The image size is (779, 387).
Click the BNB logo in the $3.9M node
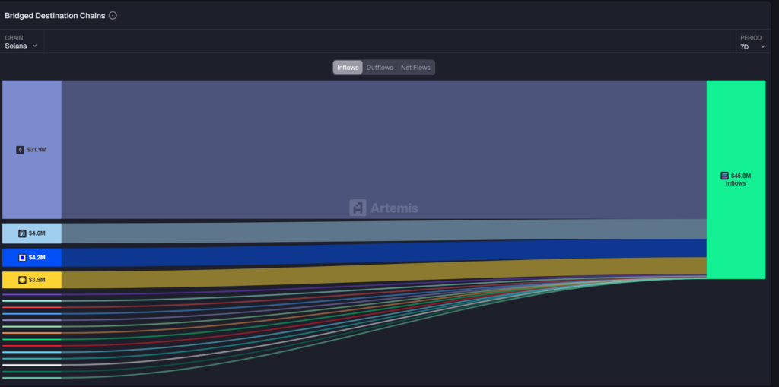(x=22, y=280)
